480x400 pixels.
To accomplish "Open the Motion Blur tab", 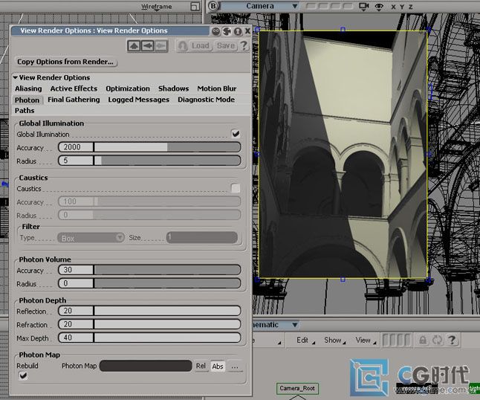I will point(216,88).
